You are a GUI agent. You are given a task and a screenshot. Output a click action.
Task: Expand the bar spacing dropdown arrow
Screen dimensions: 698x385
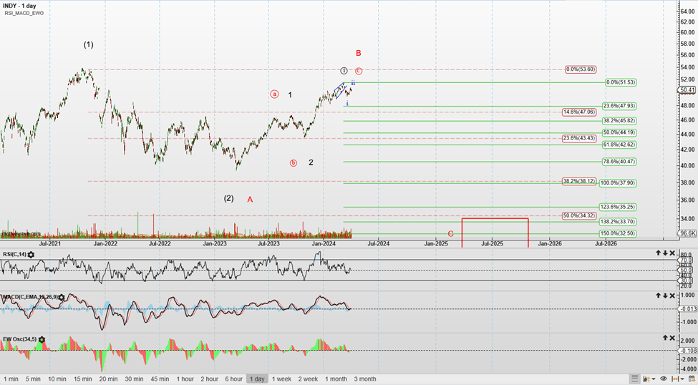682,379
